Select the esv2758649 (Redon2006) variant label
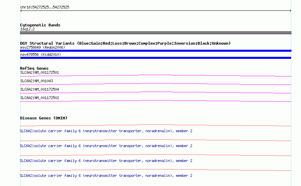The image size is (301, 186). [x=43, y=47]
